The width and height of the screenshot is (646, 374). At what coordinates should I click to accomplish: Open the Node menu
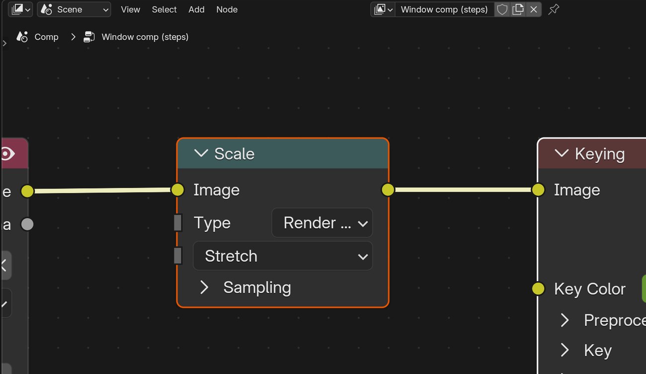227,9
